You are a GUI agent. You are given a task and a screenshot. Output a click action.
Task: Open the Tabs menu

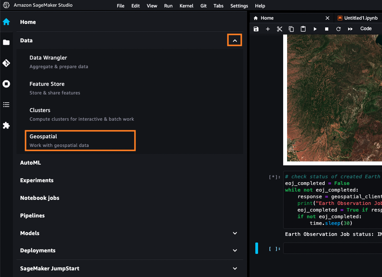(218, 6)
